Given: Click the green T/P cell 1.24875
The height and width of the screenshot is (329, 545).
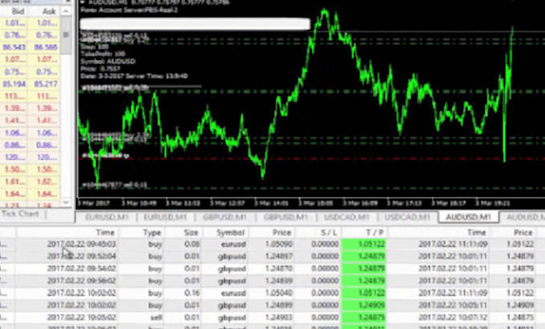Looking at the screenshot, I should (364, 318).
